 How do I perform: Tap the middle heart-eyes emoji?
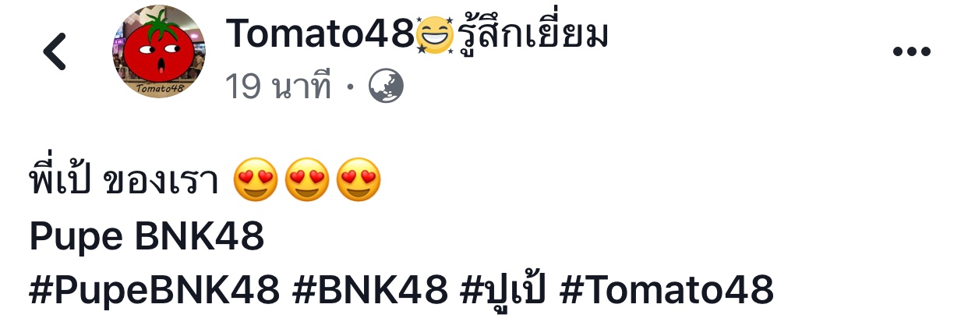[307, 181]
